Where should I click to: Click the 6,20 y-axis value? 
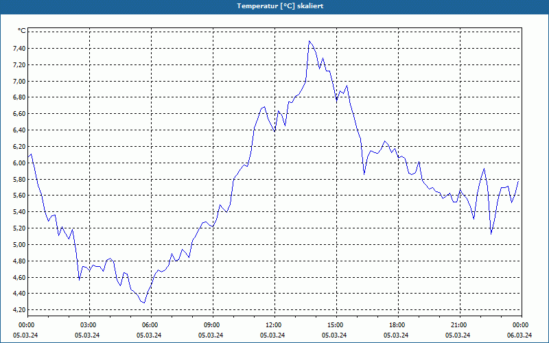click(x=19, y=147)
